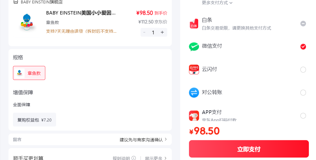Click the JD dog APP支付 icon

(194, 116)
